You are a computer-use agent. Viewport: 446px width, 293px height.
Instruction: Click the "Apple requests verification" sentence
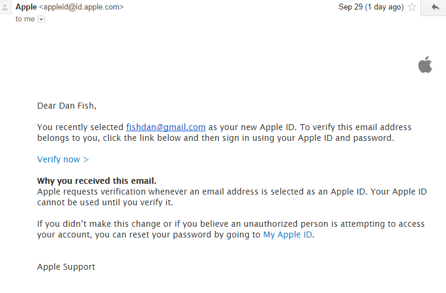coord(232,192)
